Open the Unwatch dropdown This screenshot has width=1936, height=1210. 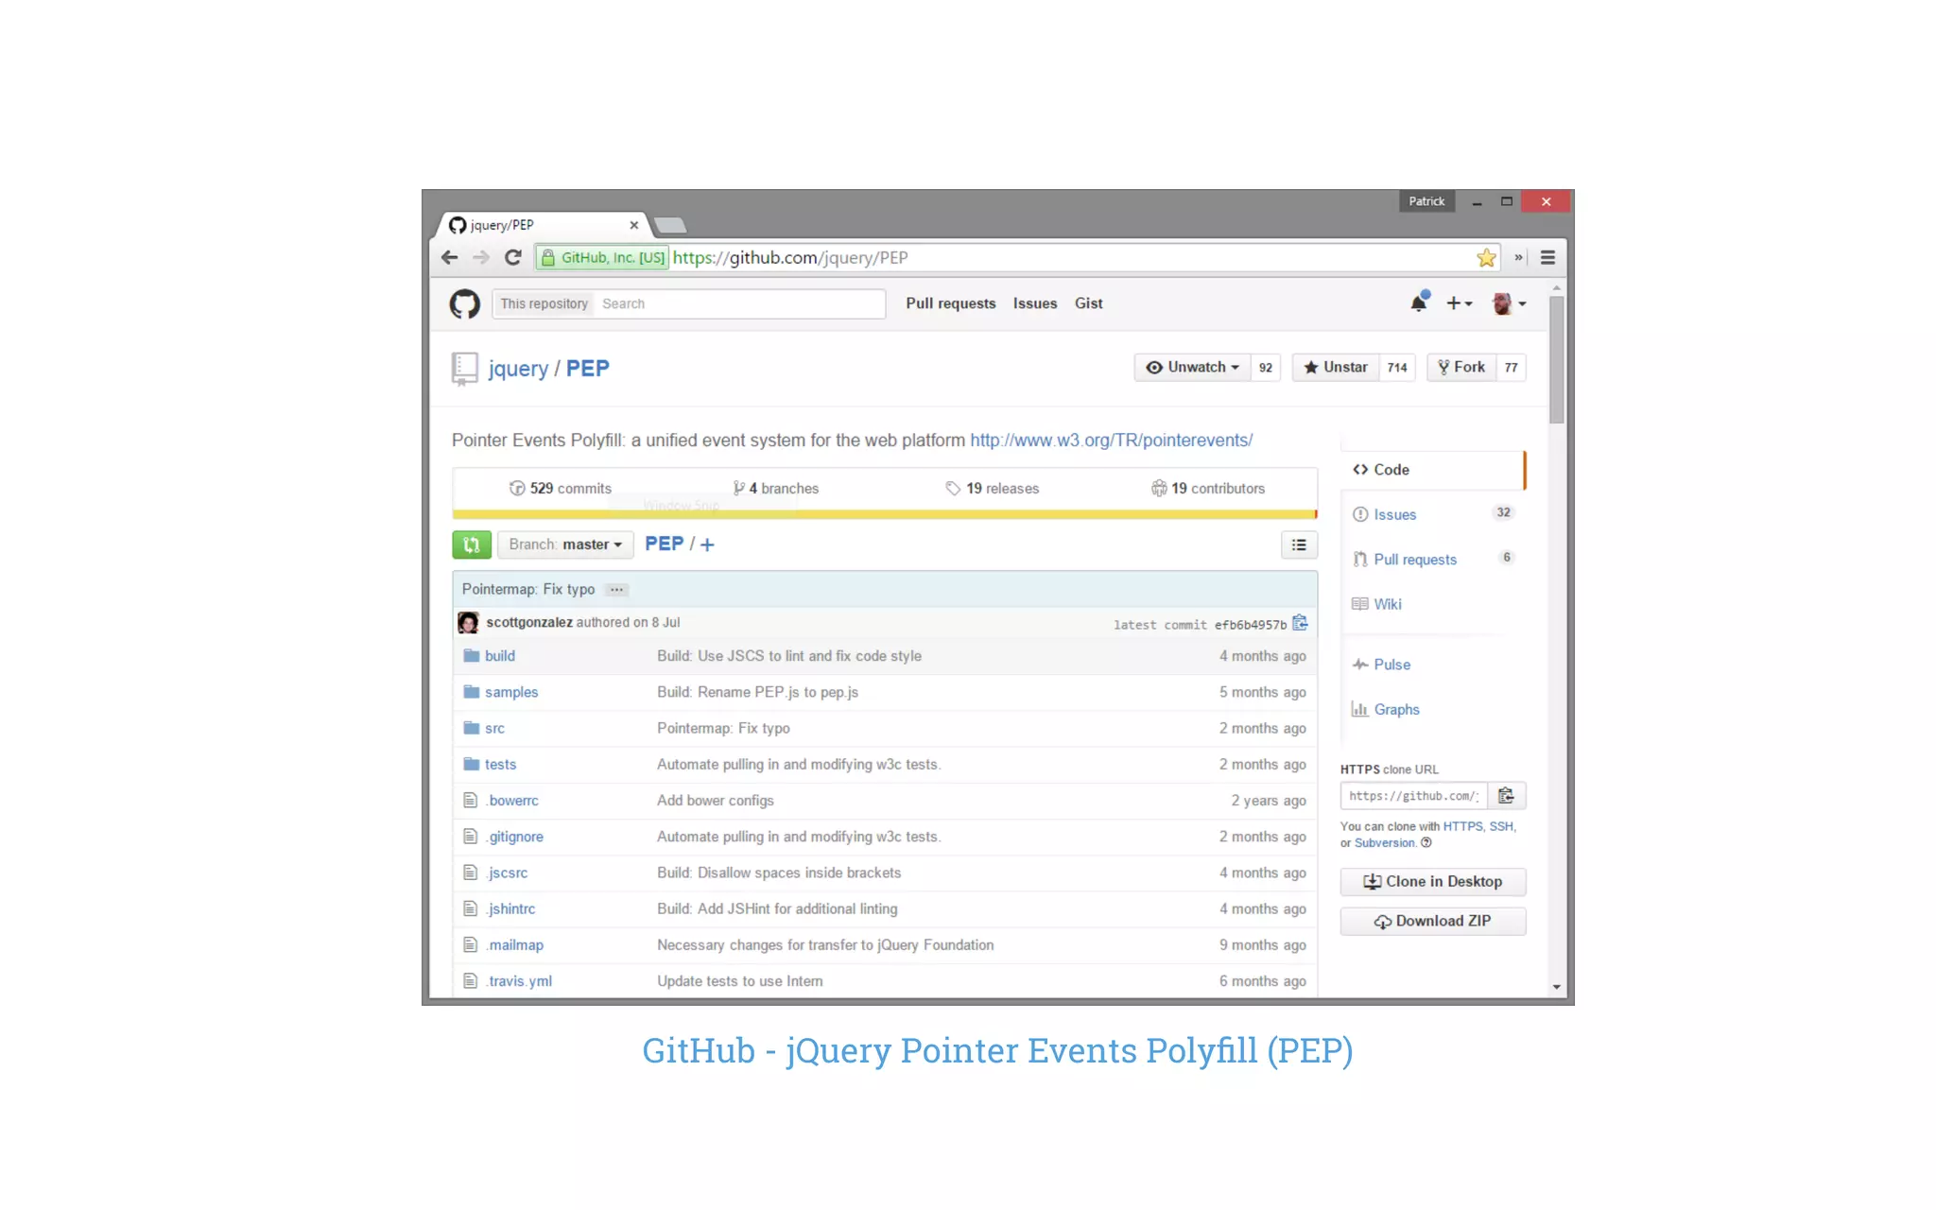1192,368
